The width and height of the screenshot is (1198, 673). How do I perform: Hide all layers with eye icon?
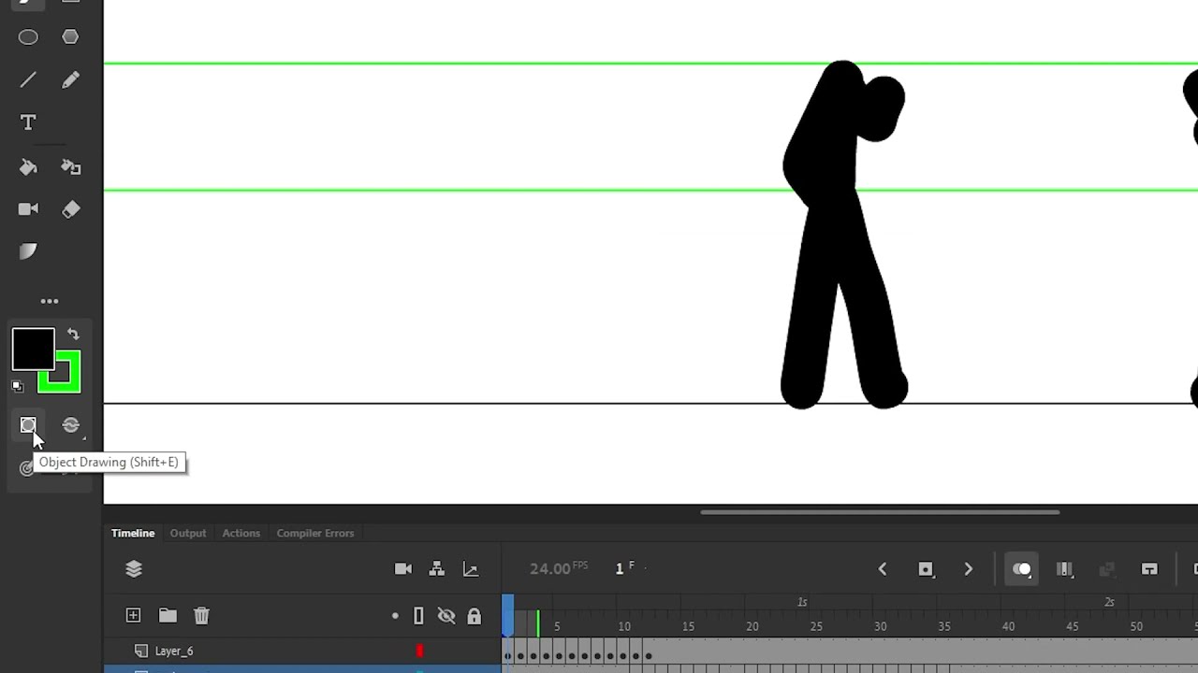point(446,615)
